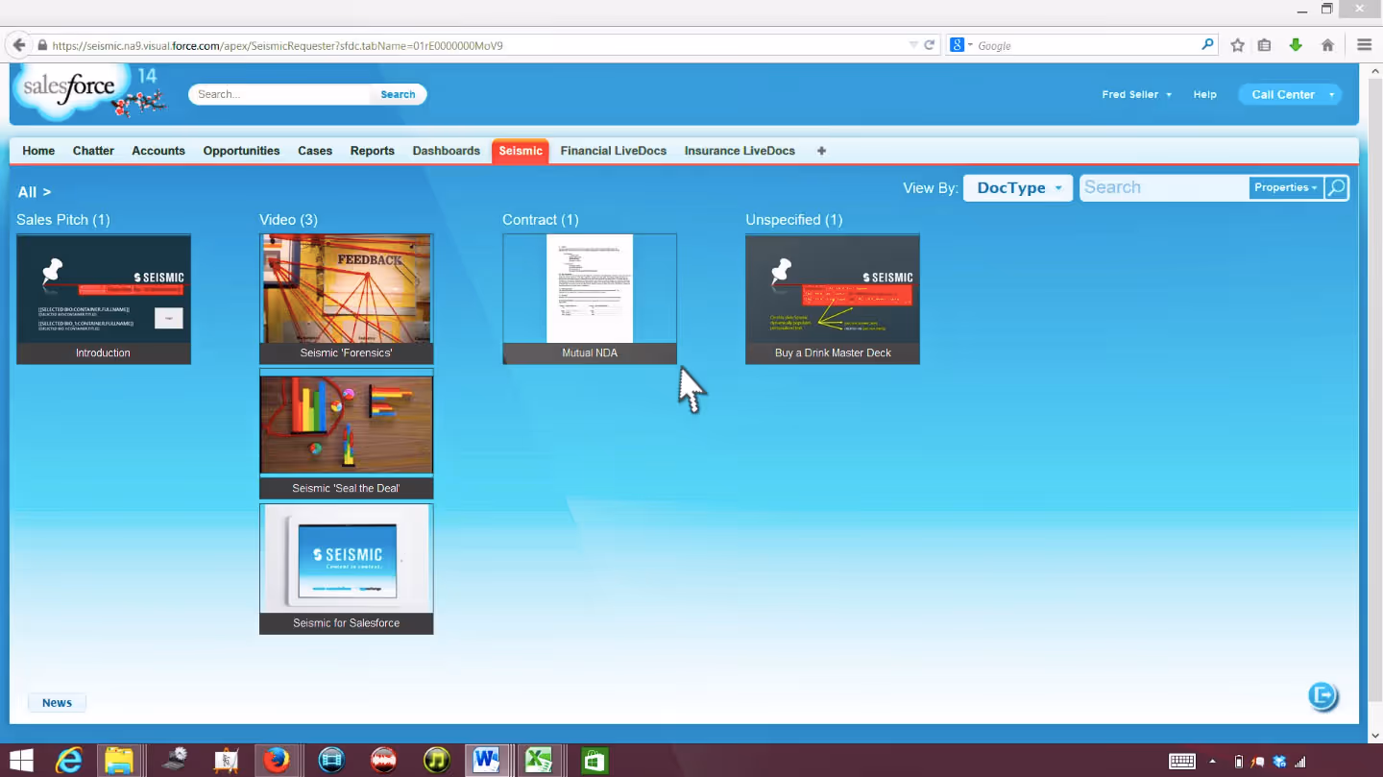Click the browser back arrow button
This screenshot has height=777, width=1383.
click(x=18, y=45)
